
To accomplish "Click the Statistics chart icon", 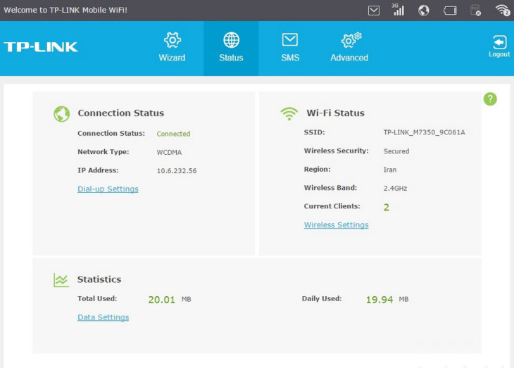I will (61, 280).
